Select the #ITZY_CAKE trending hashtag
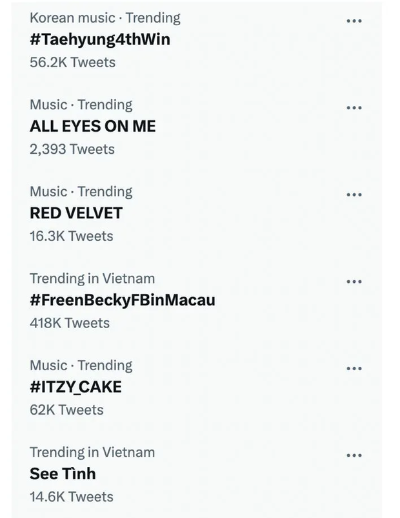 [x=75, y=387]
